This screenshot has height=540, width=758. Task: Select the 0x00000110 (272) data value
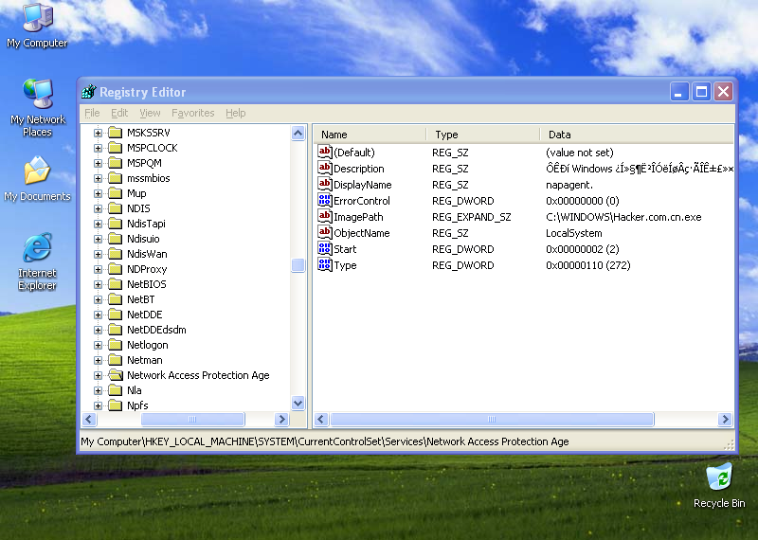588,265
